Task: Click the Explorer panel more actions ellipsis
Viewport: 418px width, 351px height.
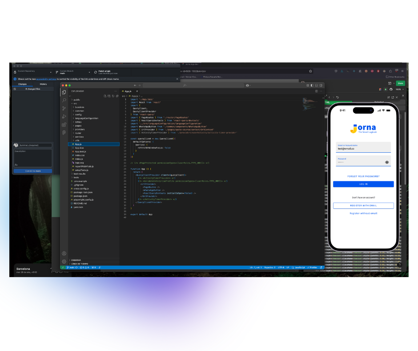Action: pos(116,91)
